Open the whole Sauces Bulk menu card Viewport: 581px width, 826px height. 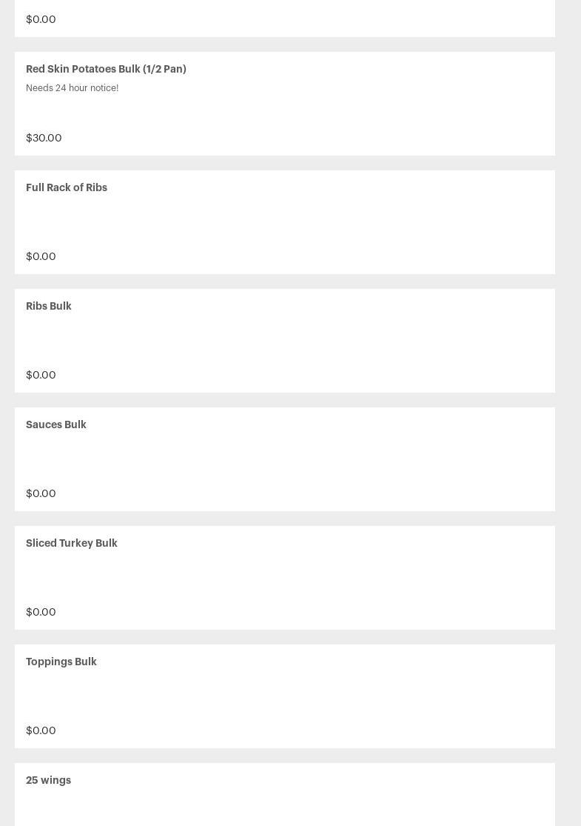click(x=285, y=459)
